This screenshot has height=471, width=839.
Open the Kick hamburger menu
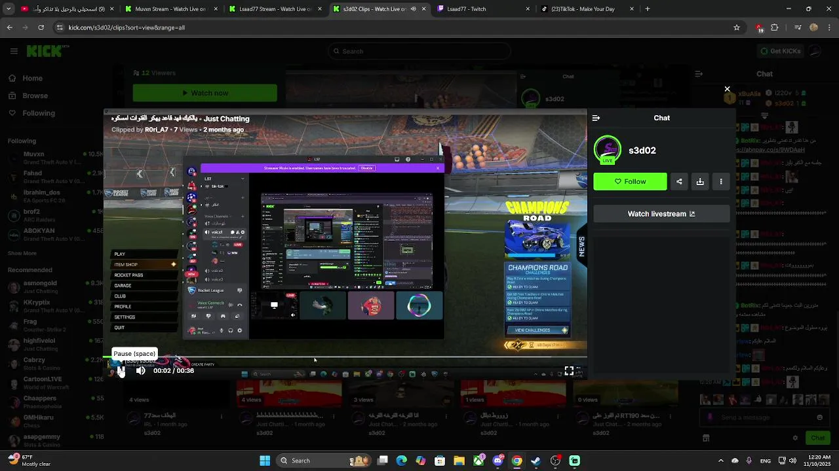[x=14, y=51]
